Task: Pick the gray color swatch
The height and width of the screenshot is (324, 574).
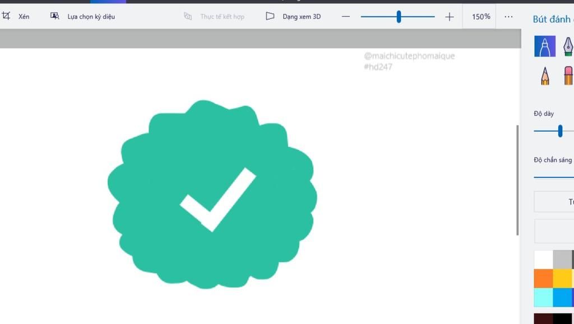Action: [563, 259]
